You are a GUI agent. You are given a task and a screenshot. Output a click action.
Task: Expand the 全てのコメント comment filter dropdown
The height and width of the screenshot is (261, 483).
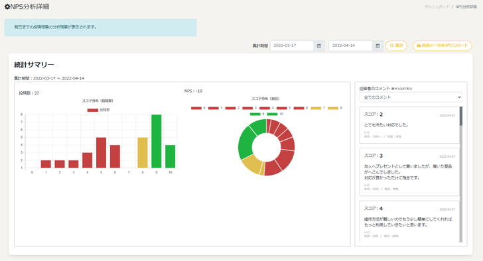click(x=411, y=97)
